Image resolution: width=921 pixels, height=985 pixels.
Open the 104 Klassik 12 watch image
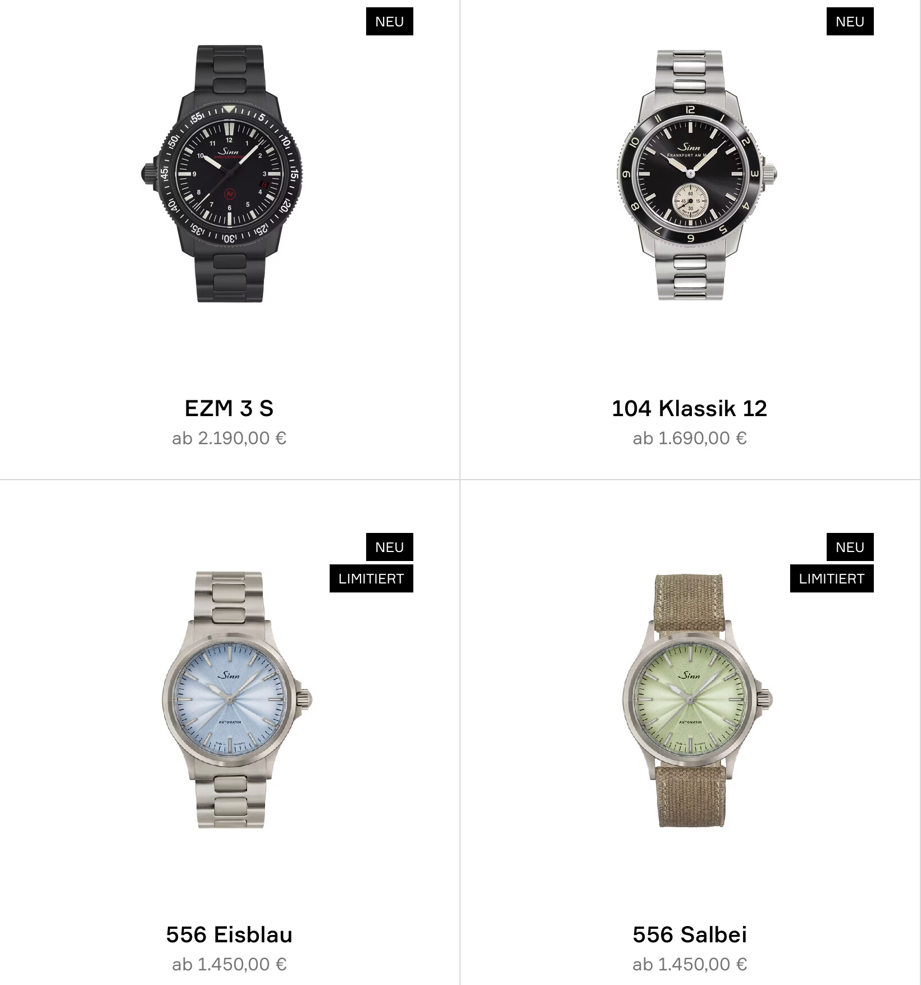click(696, 174)
